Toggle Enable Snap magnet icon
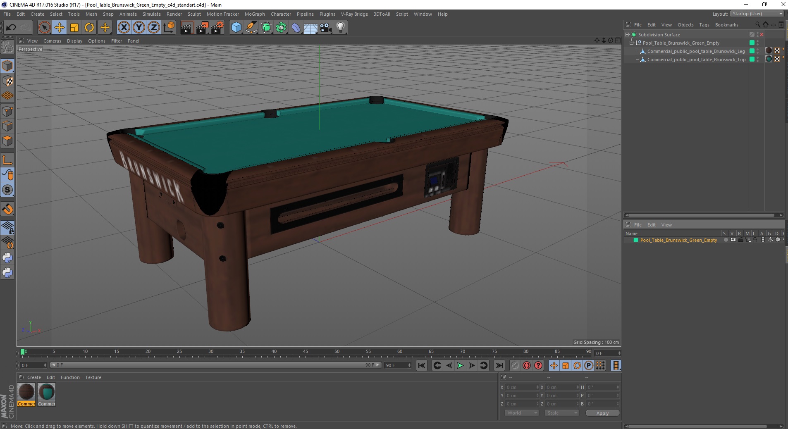This screenshot has height=429, width=788. coord(7,209)
